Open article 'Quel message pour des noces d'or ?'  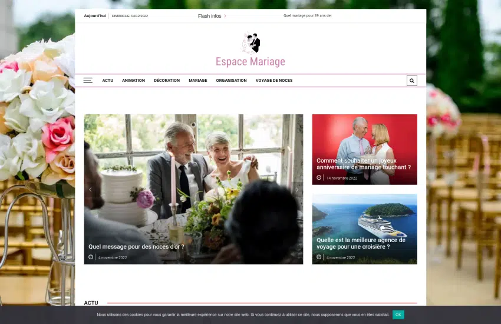(x=136, y=247)
